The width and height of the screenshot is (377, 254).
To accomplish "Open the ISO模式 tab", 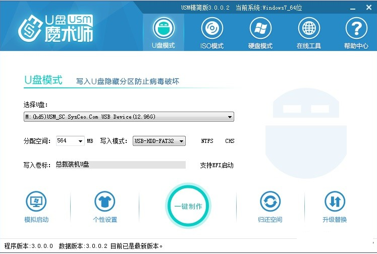I will pos(212,32).
